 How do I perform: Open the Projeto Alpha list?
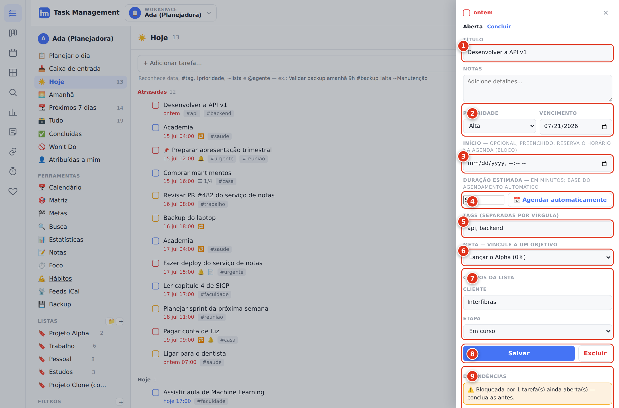click(x=69, y=333)
